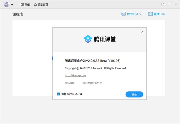Click the user avatar icon
The image size is (180, 124).
tap(7, 5)
